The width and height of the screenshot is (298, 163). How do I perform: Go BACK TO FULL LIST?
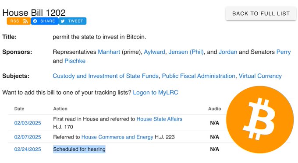point(261,14)
